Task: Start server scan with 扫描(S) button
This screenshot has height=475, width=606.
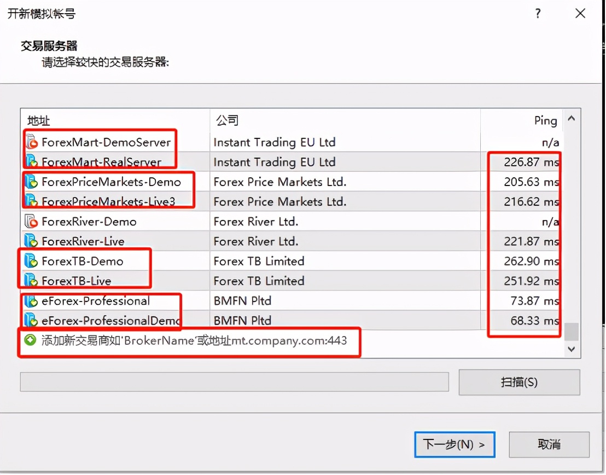Action: [x=520, y=382]
